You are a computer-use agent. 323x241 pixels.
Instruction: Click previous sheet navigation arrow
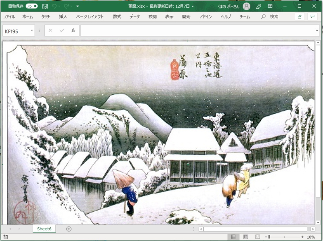10,229
